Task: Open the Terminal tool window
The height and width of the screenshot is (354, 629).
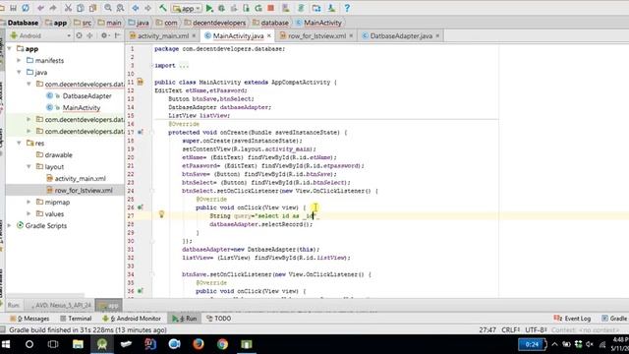Action: tap(76, 319)
